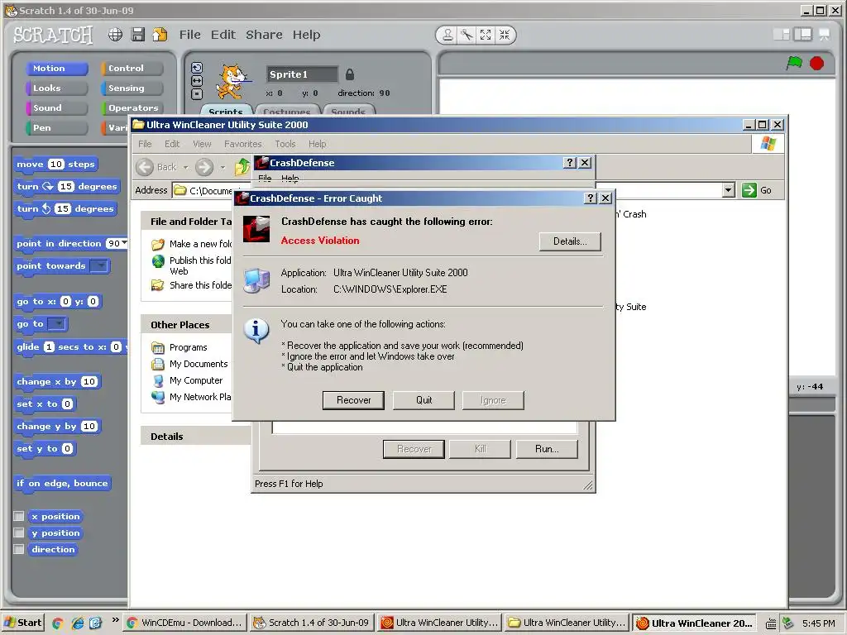
Task: Open the Back history dropdown arrow
Action: pos(185,167)
